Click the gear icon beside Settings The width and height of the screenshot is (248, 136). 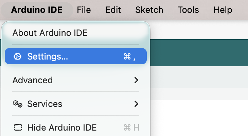pyautogui.click(x=17, y=56)
